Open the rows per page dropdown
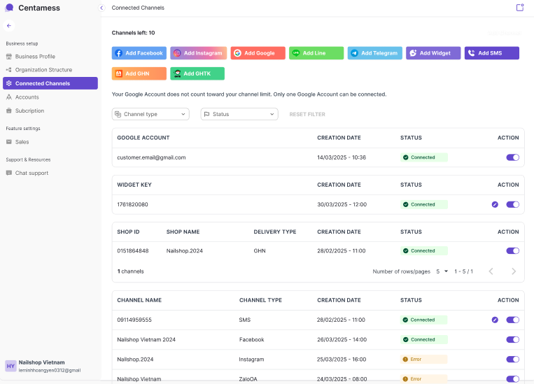This screenshot has height=384, width=534. coord(442,271)
